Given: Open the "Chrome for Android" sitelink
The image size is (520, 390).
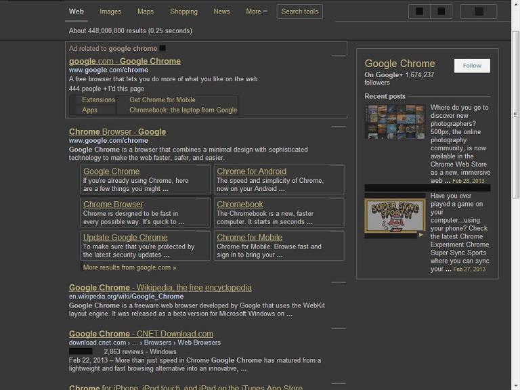Looking at the screenshot, I should 251,171.
